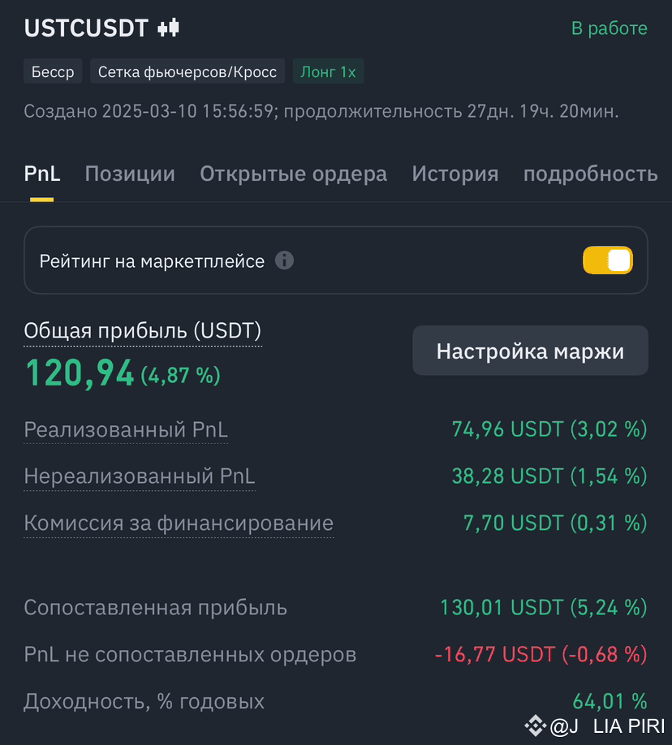Show explanation for Комиссия за финансирование

[x=179, y=523]
